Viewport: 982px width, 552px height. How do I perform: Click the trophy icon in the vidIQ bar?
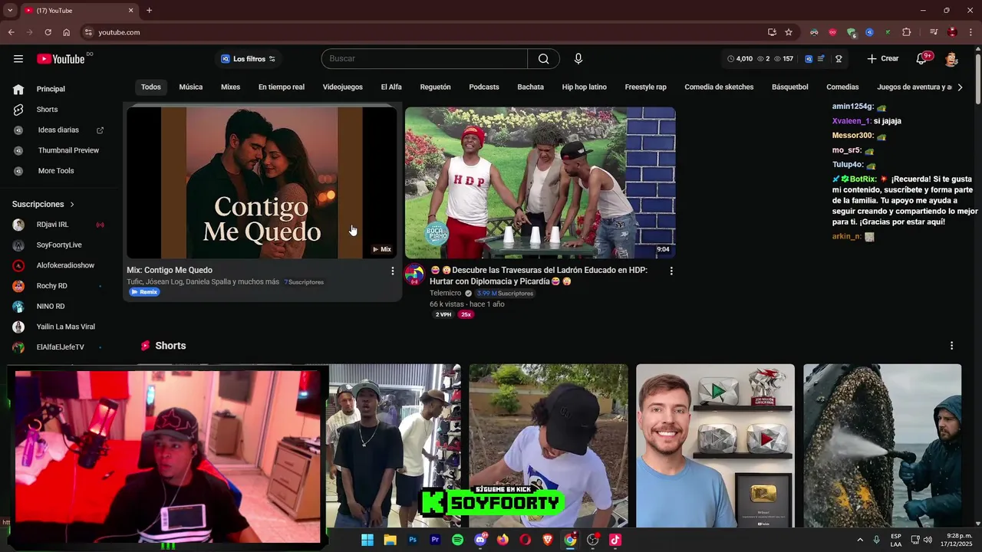(839, 59)
